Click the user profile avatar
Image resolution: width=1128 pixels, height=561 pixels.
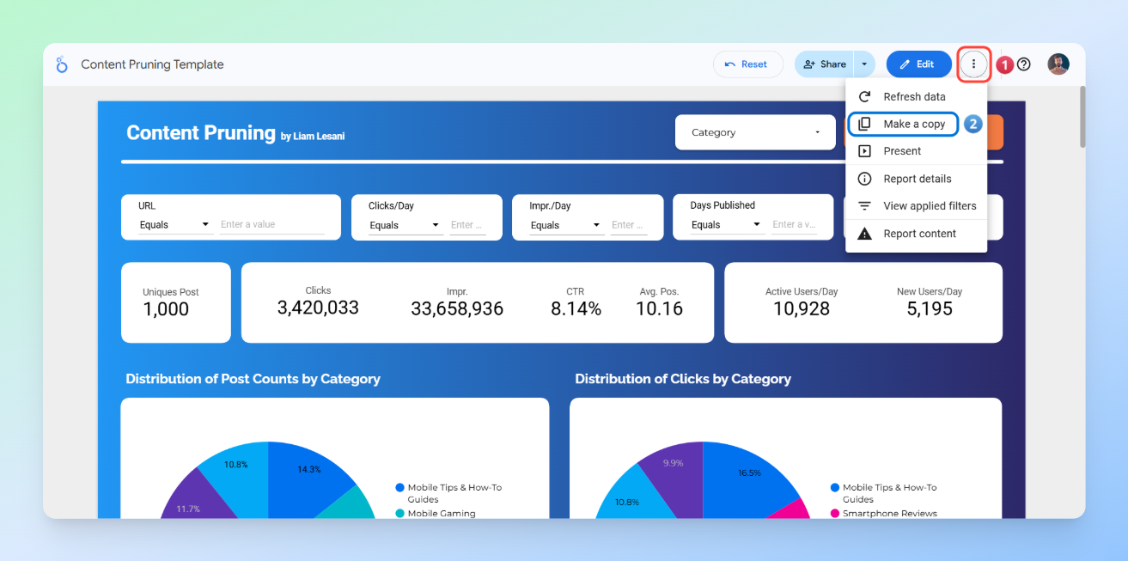coord(1058,64)
